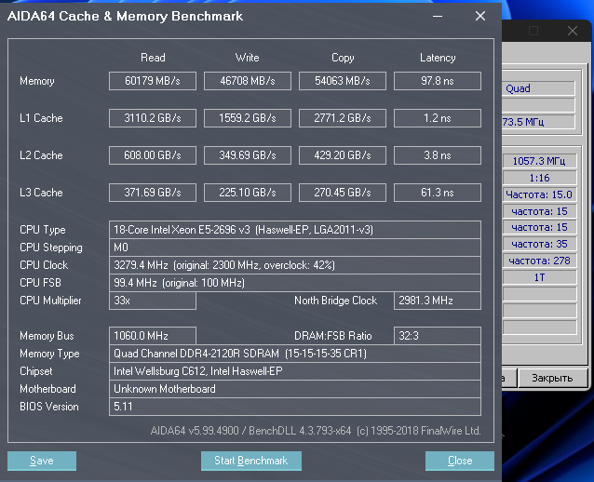
Task: Click L3 Cache copy 270.45 GB/s
Action: (x=343, y=193)
